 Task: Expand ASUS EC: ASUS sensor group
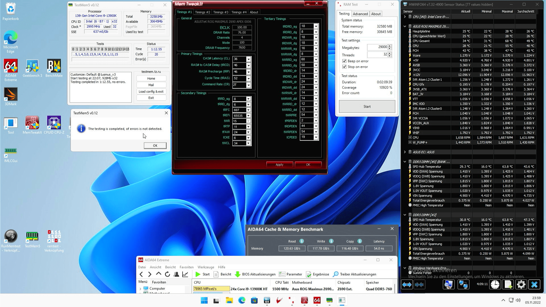click(x=405, y=152)
